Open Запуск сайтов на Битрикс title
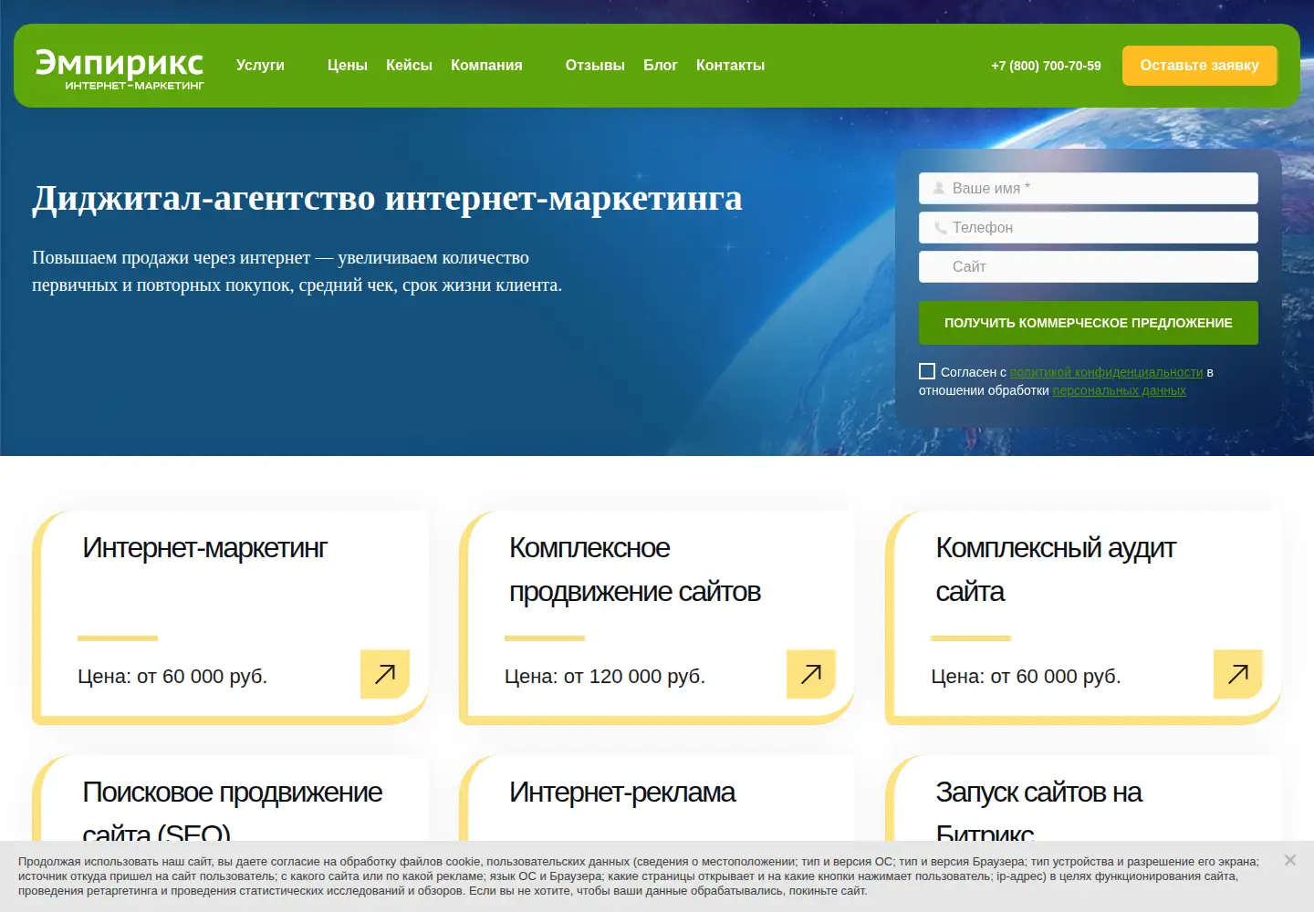 (x=1038, y=809)
